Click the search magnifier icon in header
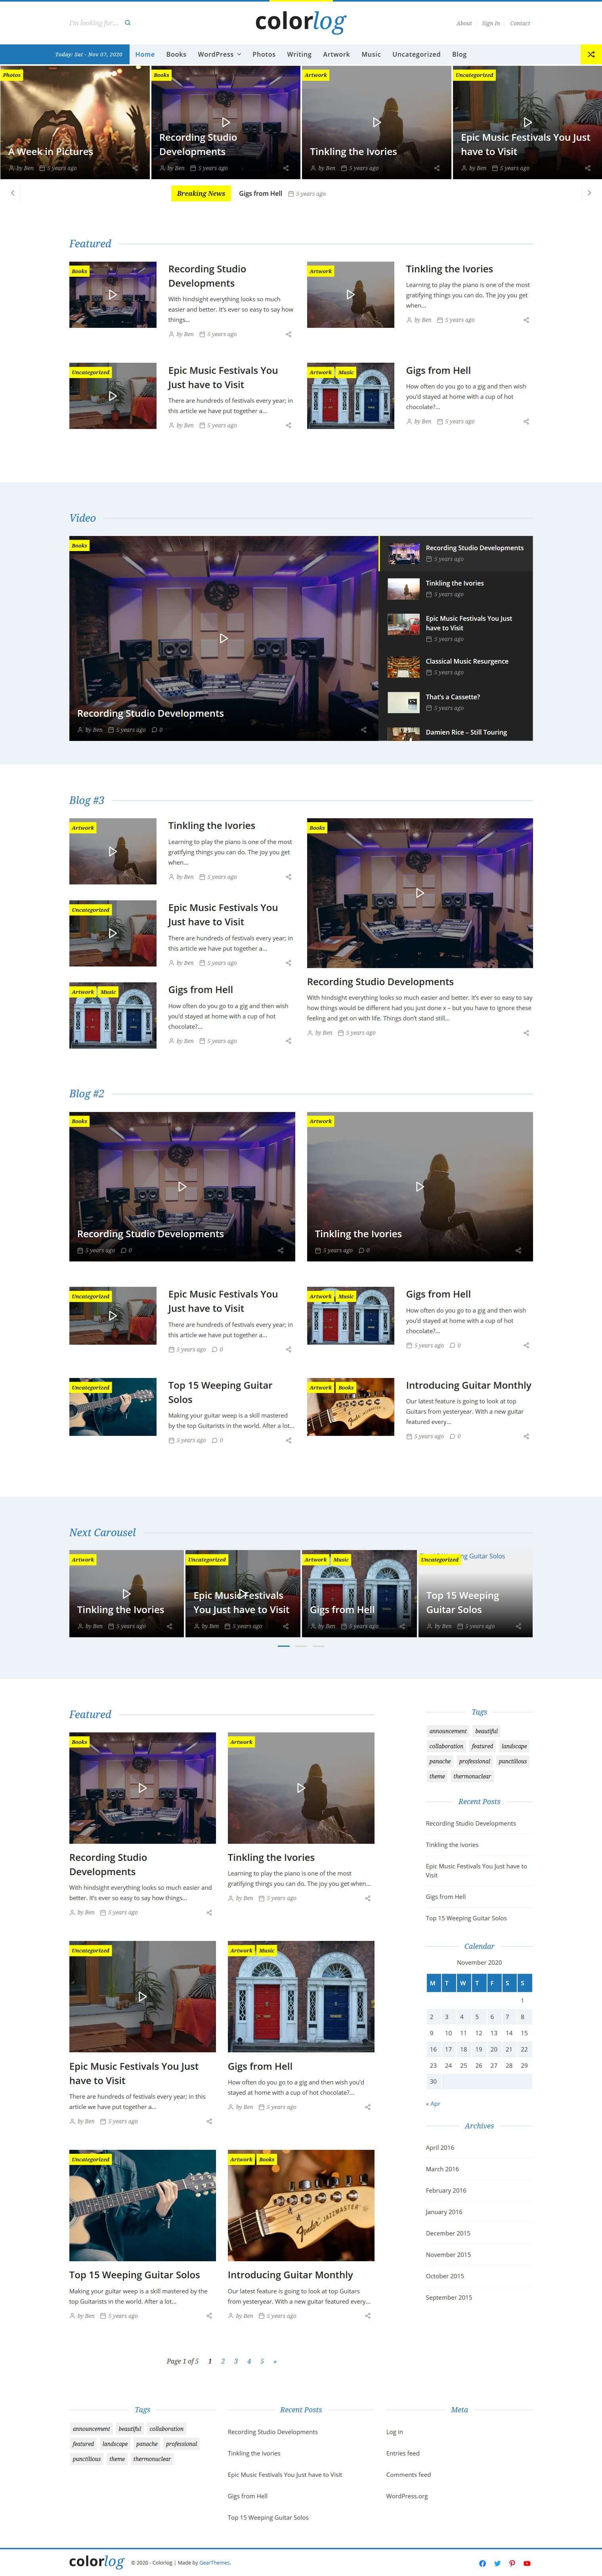602x2576 pixels. 127,22
